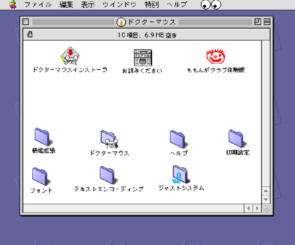295x245 pixels.
Task: Click the フォント folder name label
Action: pyautogui.click(x=41, y=190)
